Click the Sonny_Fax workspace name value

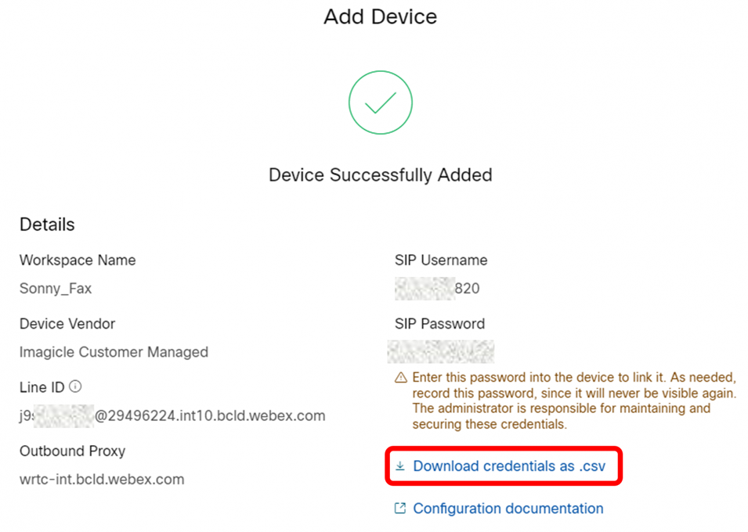pos(56,289)
